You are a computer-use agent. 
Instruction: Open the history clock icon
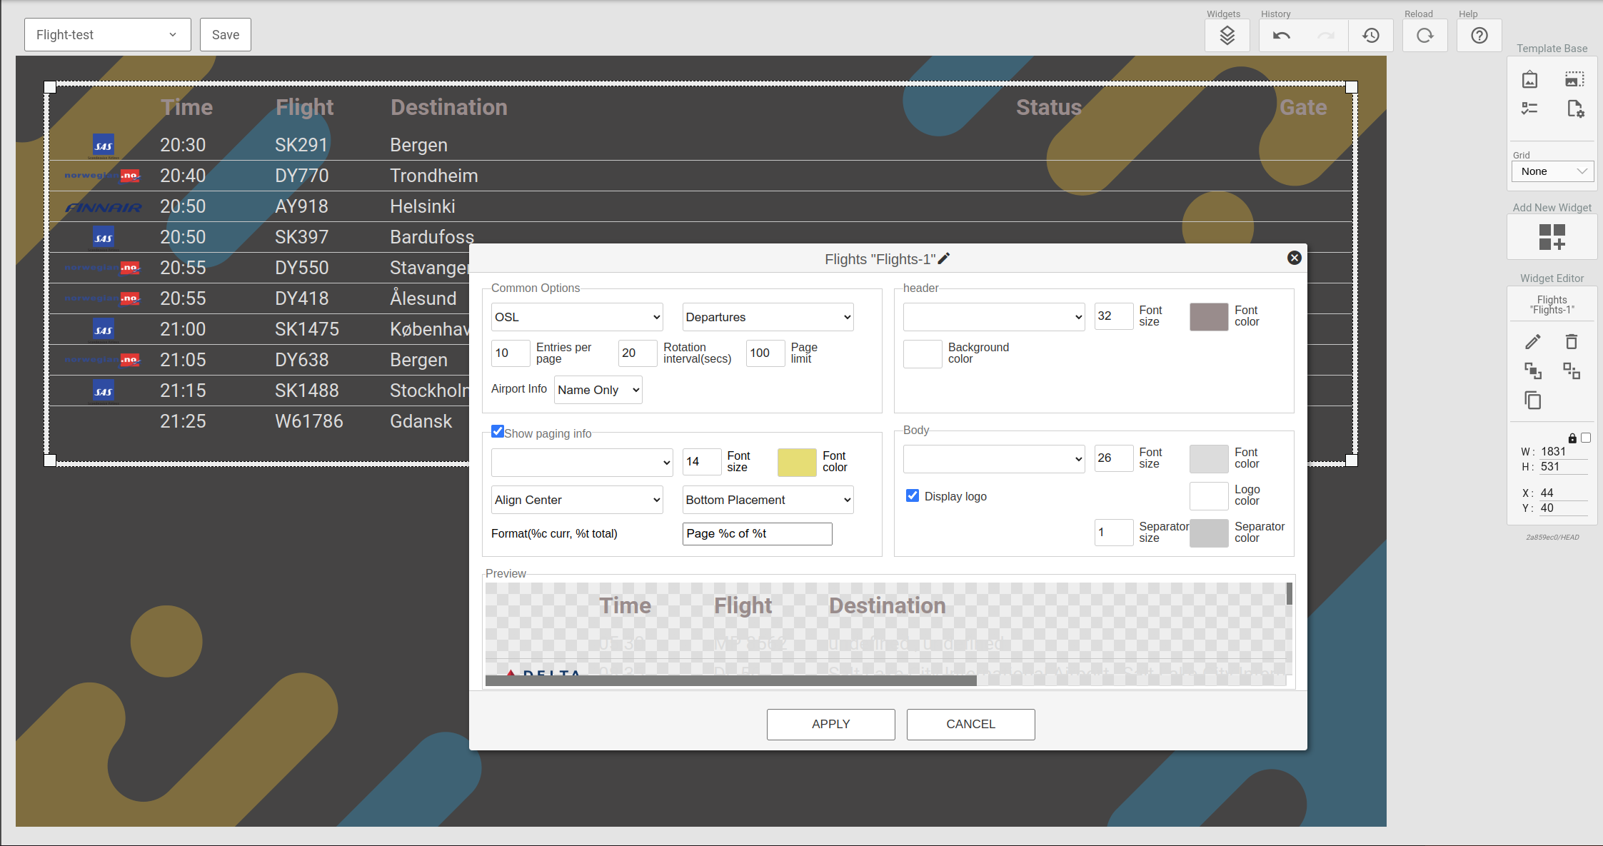point(1370,35)
